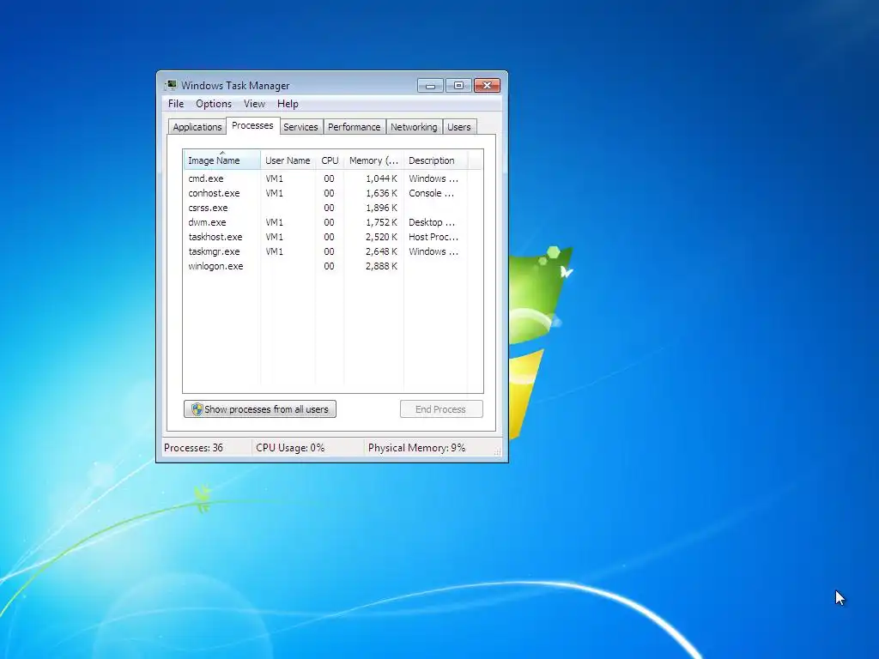
Task: Click the Task Manager title bar icon
Action: [171, 85]
